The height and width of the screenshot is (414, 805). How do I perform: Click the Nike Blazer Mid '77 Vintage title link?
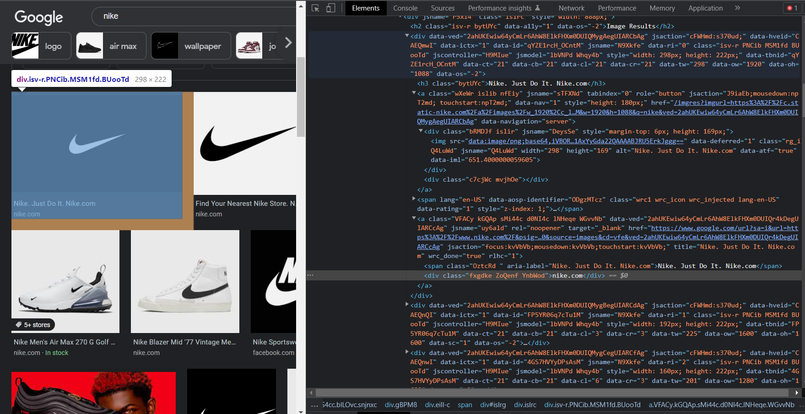point(184,342)
